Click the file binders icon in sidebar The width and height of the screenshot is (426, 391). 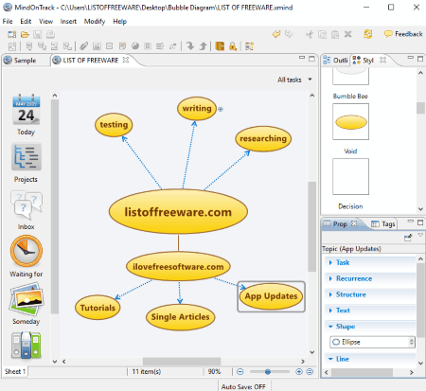pos(27,346)
